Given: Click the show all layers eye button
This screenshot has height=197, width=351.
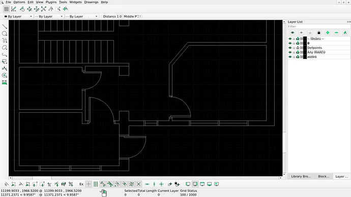Looking at the screenshot, I should coord(292,32).
